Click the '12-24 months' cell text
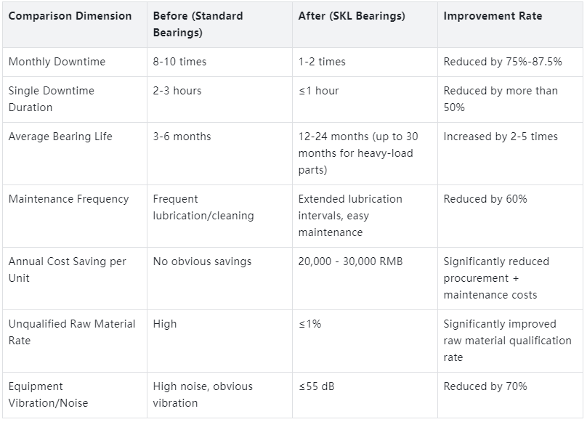This screenshot has height=422, width=587. [x=358, y=153]
